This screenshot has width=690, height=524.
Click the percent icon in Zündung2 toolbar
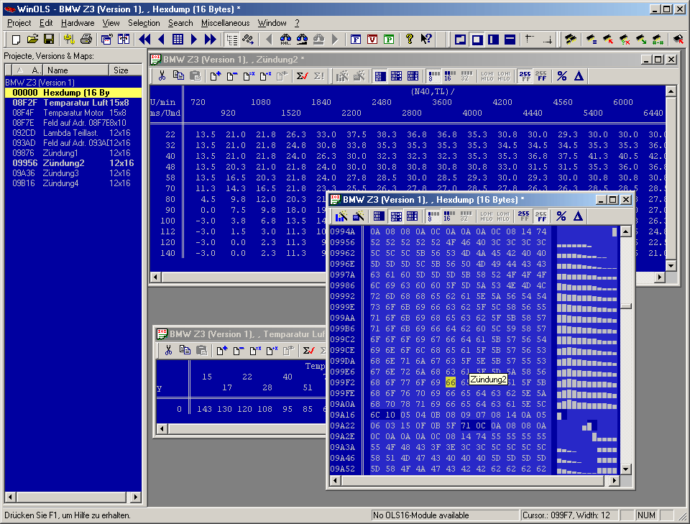(x=561, y=75)
